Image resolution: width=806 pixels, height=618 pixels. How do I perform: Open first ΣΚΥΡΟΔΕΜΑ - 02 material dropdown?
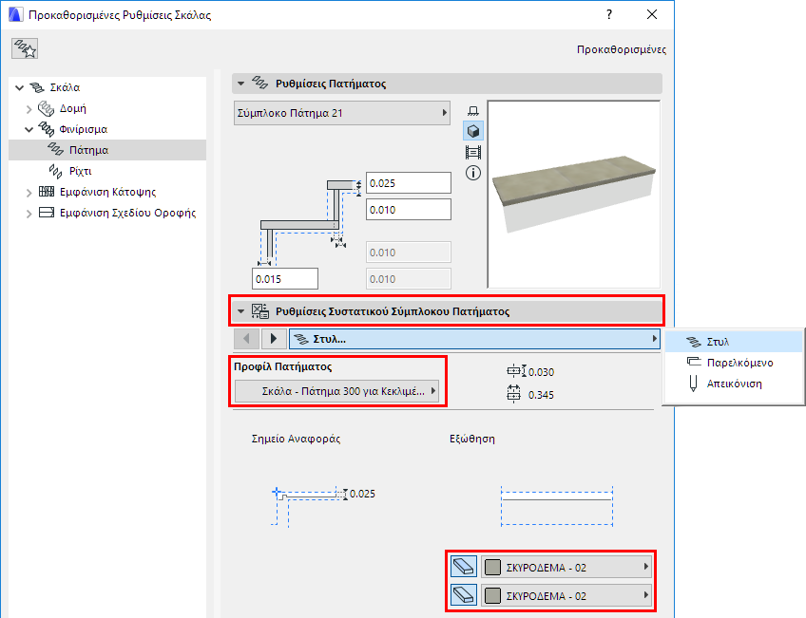[x=566, y=567]
